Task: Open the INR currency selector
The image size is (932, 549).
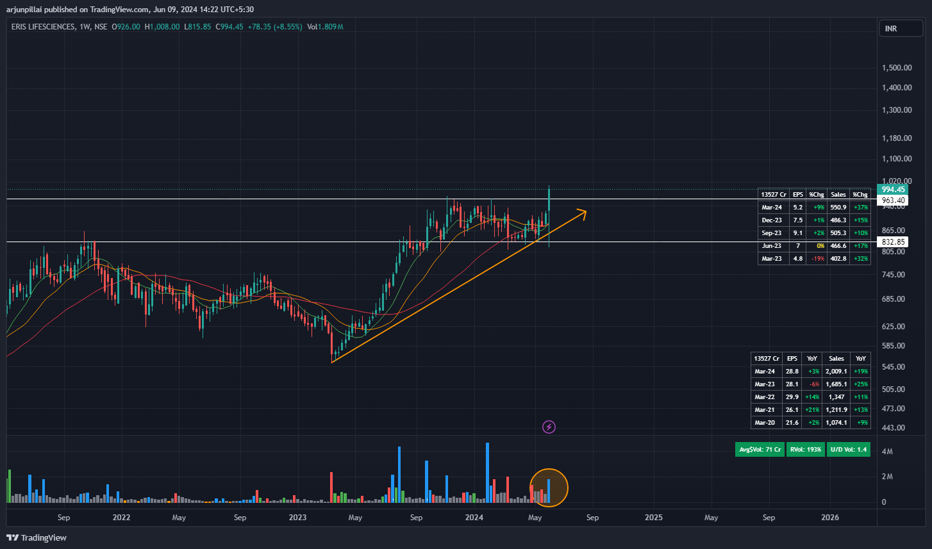Action: [x=901, y=28]
